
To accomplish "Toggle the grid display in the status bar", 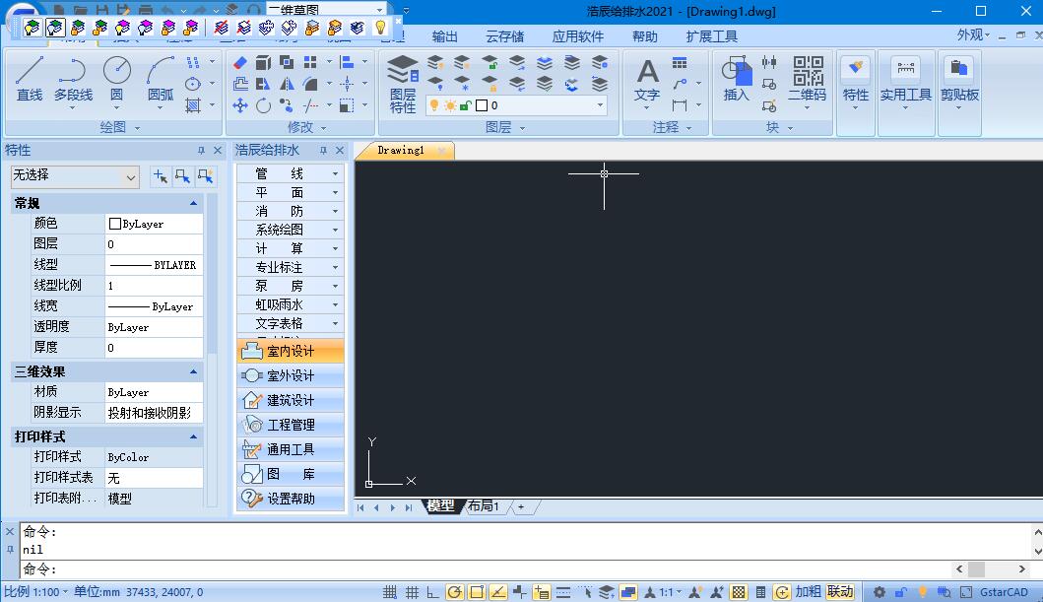I will (x=412, y=591).
